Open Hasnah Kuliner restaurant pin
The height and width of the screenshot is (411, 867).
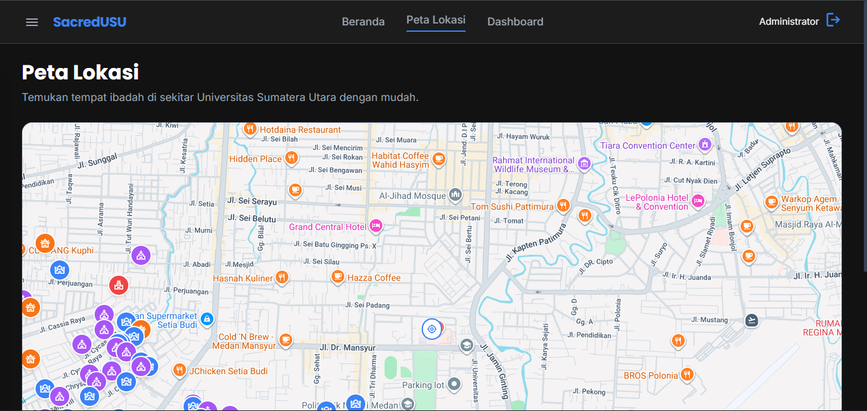pos(282,277)
